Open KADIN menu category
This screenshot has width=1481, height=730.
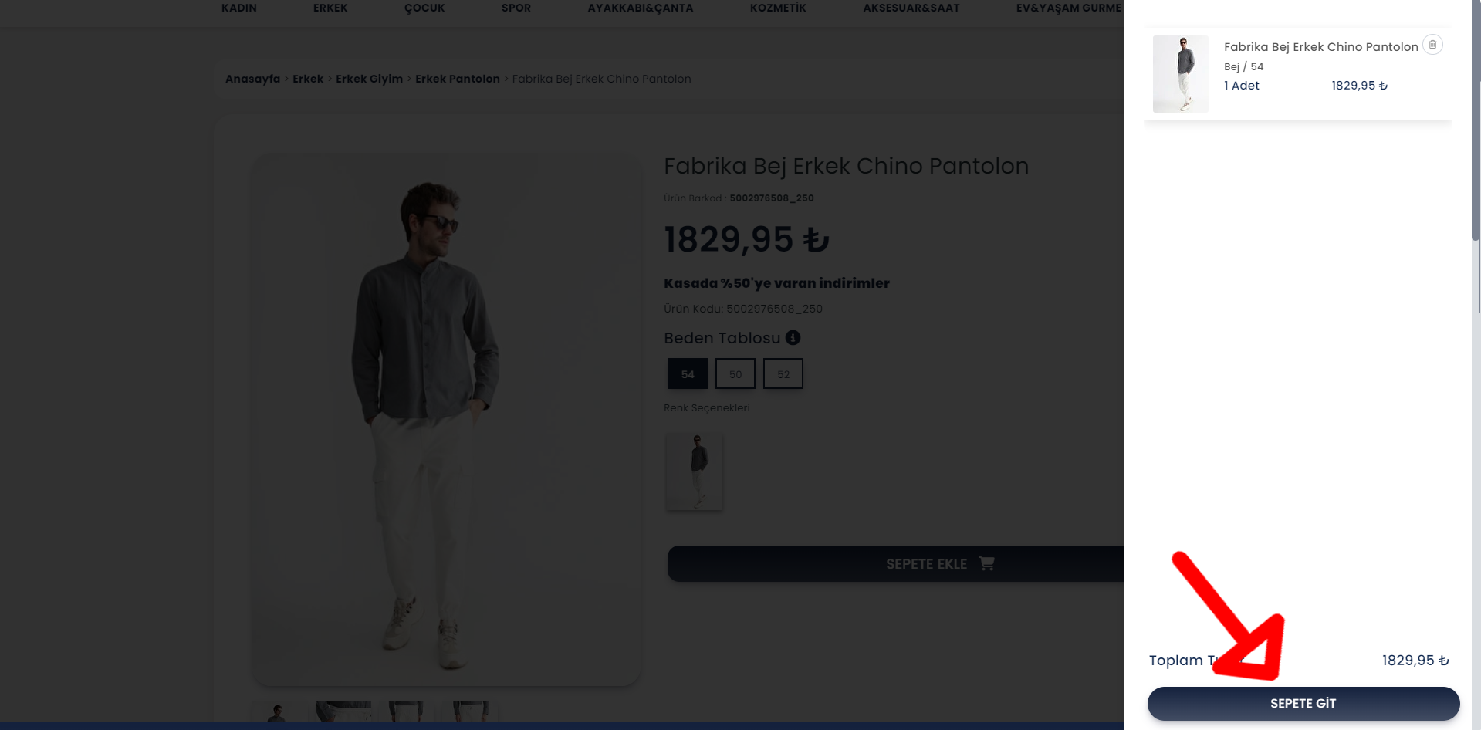point(239,8)
